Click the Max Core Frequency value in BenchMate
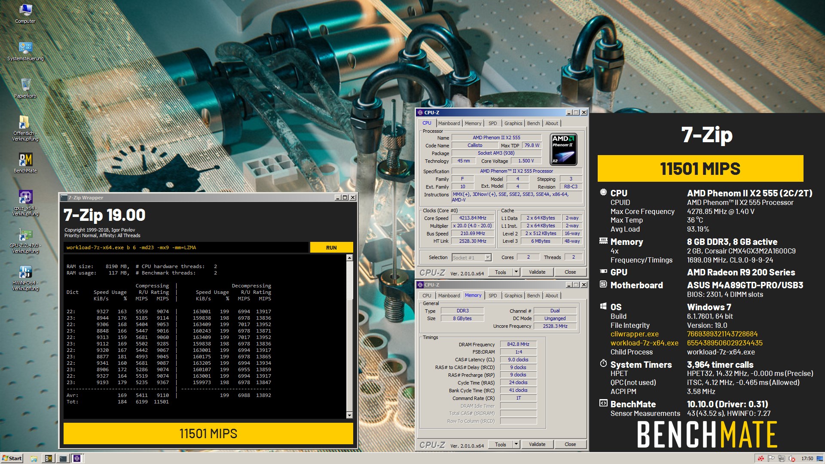825x464 pixels. [x=721, y=211]
